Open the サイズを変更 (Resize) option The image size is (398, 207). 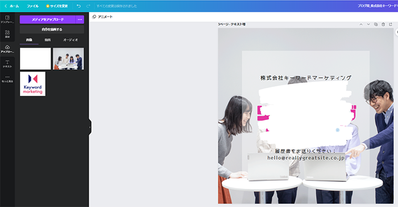(57, 6)
